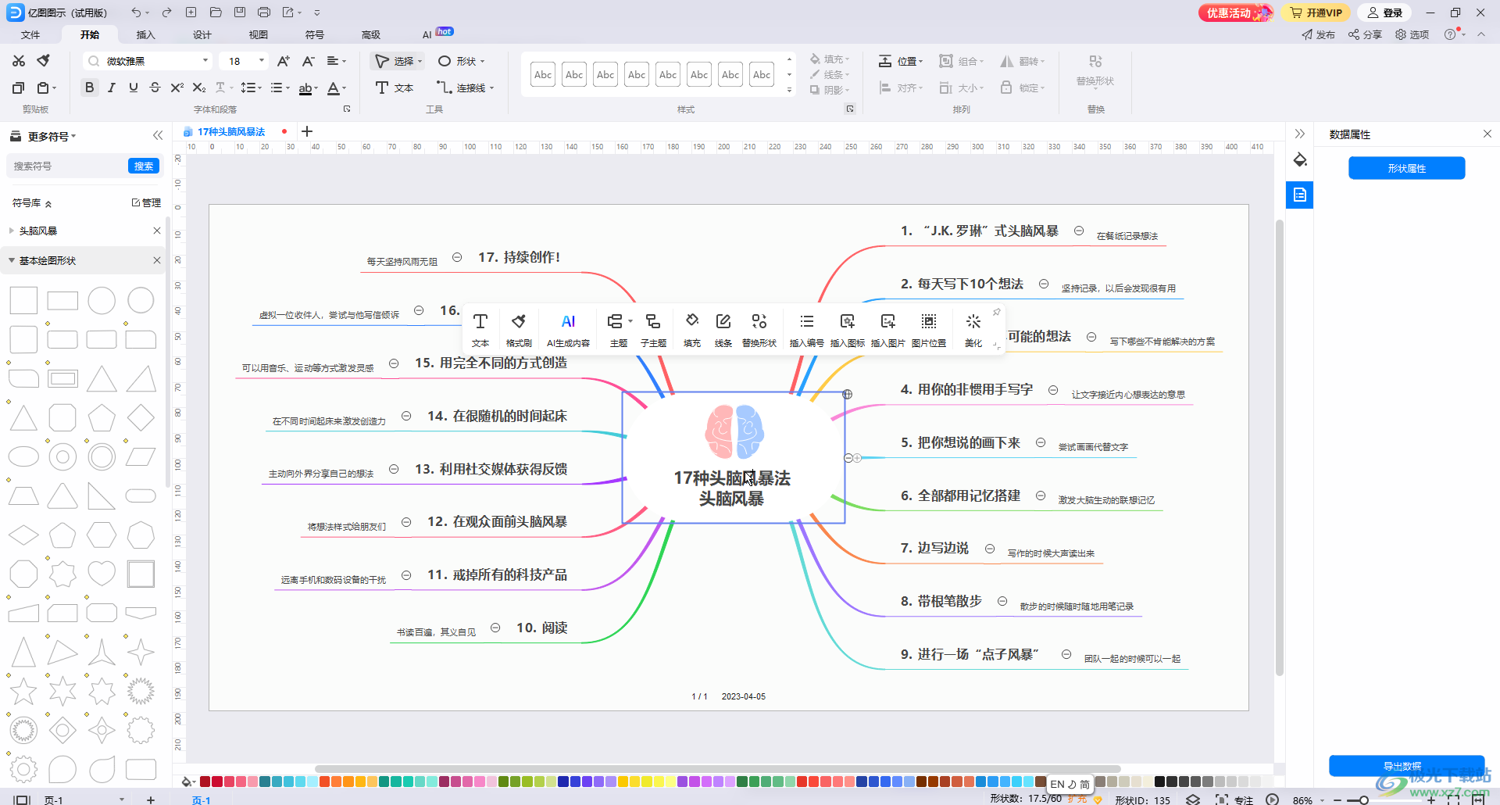Click 管理 in symbol library
Viewport: 1500px width, 805px height.
146,202
